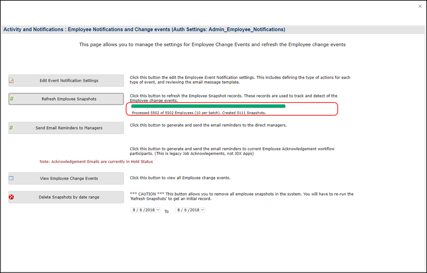Expand the end date picker dropdown arrow
The height and width of the screenshot is (273, 427).
[203, 210]
